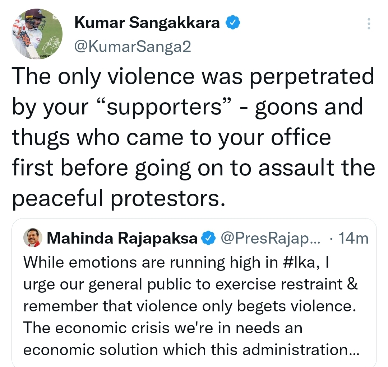Open Kumar Sangakkara's profile picture

click(x=37, y=34)
